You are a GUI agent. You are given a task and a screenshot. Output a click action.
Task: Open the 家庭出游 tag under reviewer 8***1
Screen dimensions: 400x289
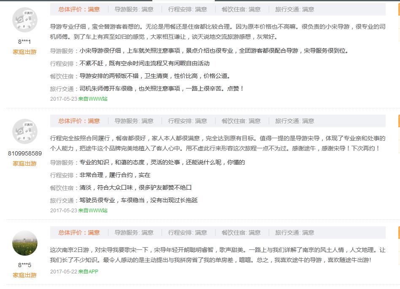(x=24, y=52)
